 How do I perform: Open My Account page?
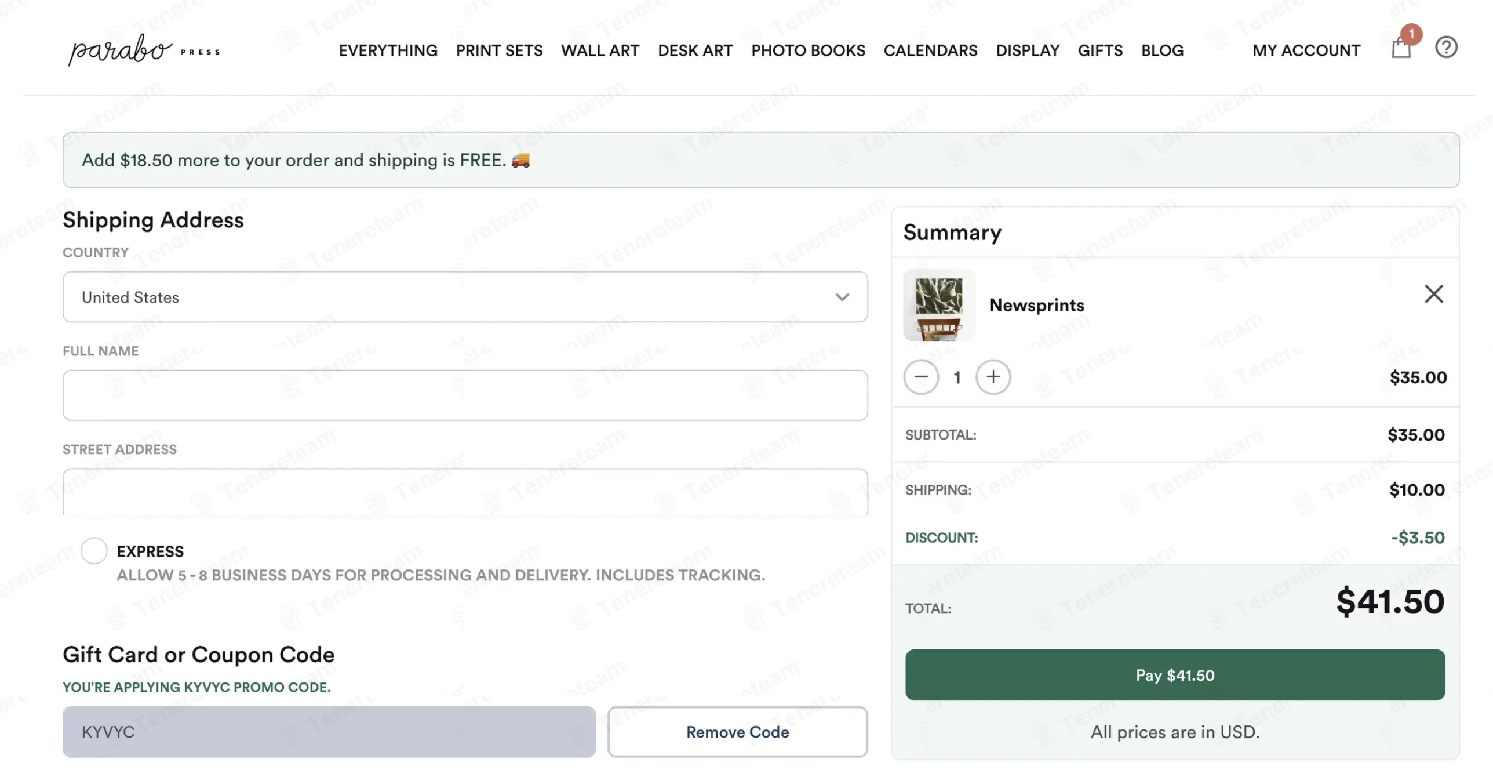tap(1306, 50)
